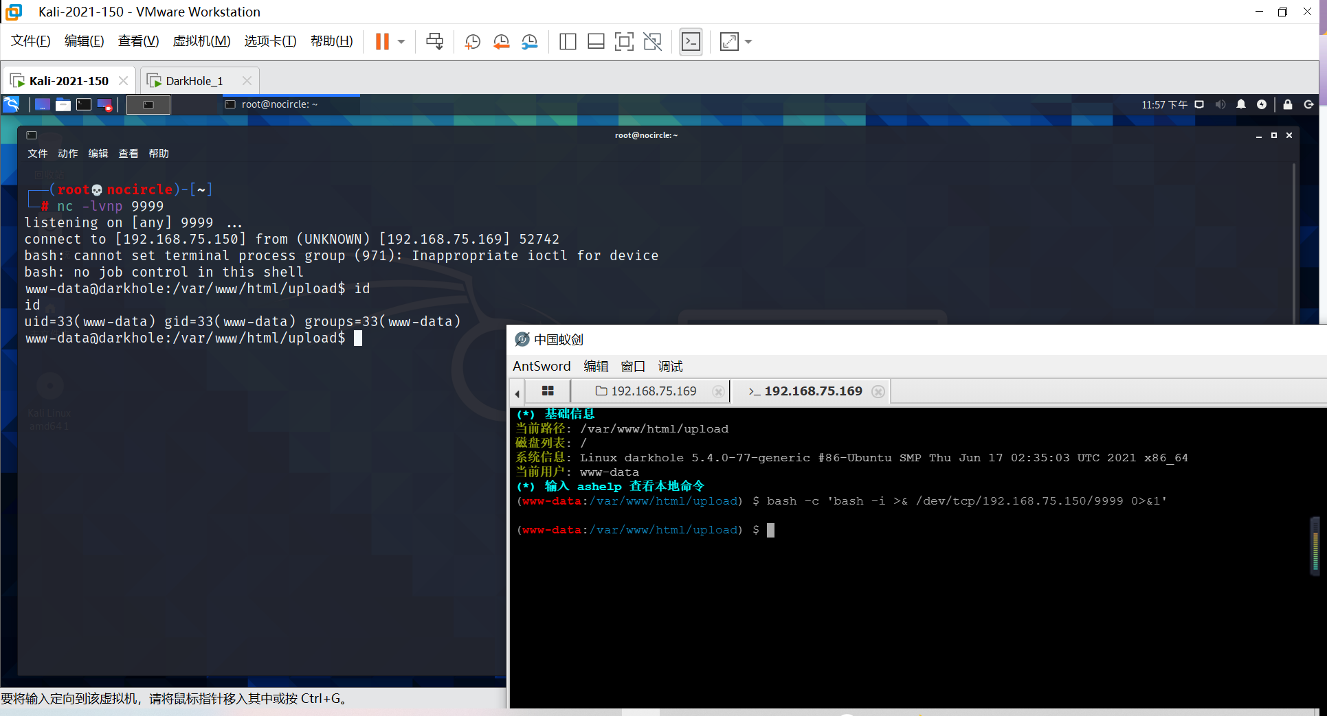Expand the stretch display dropdown arrow

(x=748, y=42)
